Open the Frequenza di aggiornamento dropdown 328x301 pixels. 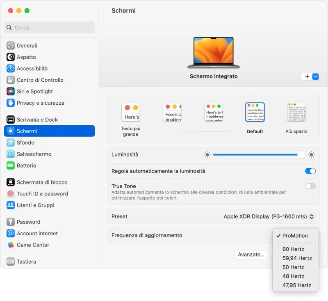[294, 235]
